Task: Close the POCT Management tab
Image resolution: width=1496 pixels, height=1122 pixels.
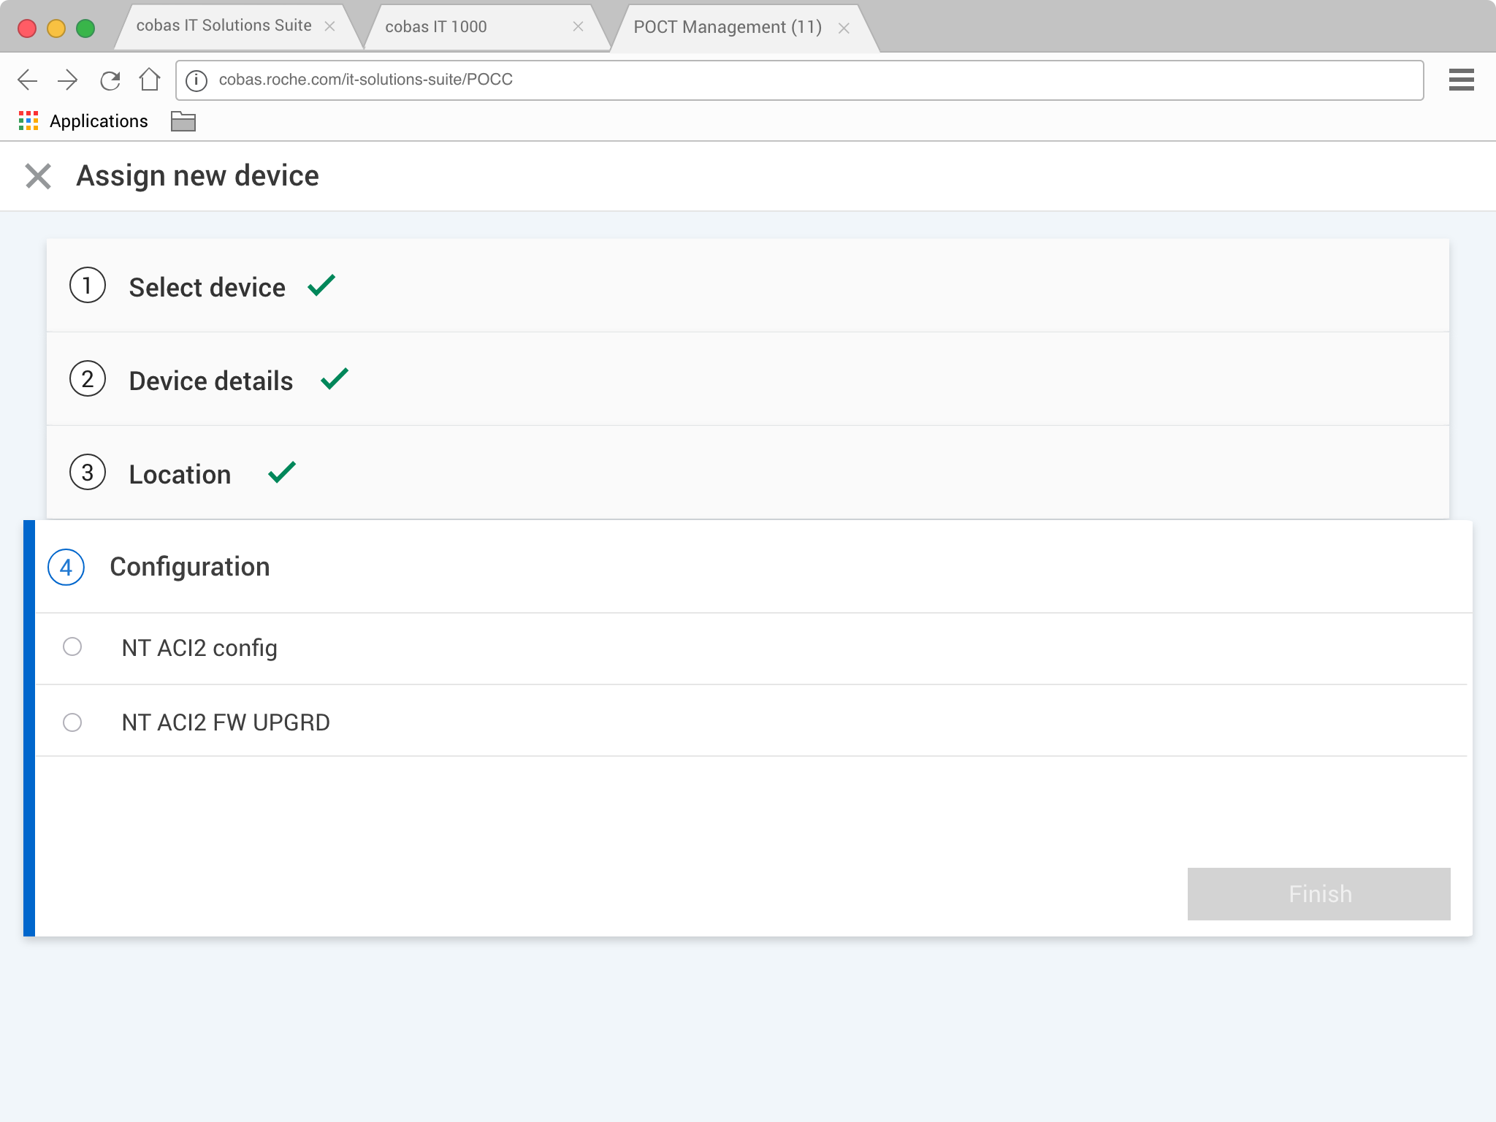Action: [844, 28]
